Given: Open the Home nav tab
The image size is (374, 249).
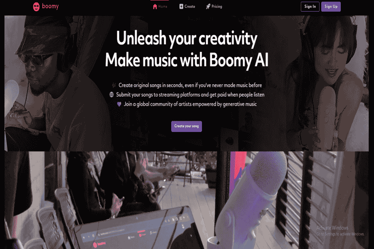Looking at the screenshot, I should (160, 7).
